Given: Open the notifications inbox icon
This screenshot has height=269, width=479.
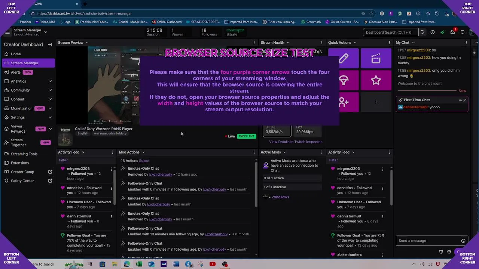Looking at the screenshot, I should point(452,32).
